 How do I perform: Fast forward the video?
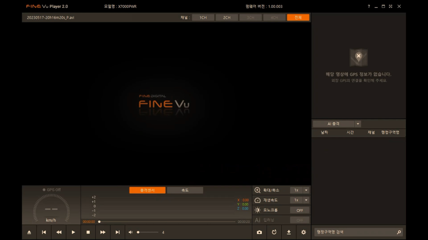(102, 232)
